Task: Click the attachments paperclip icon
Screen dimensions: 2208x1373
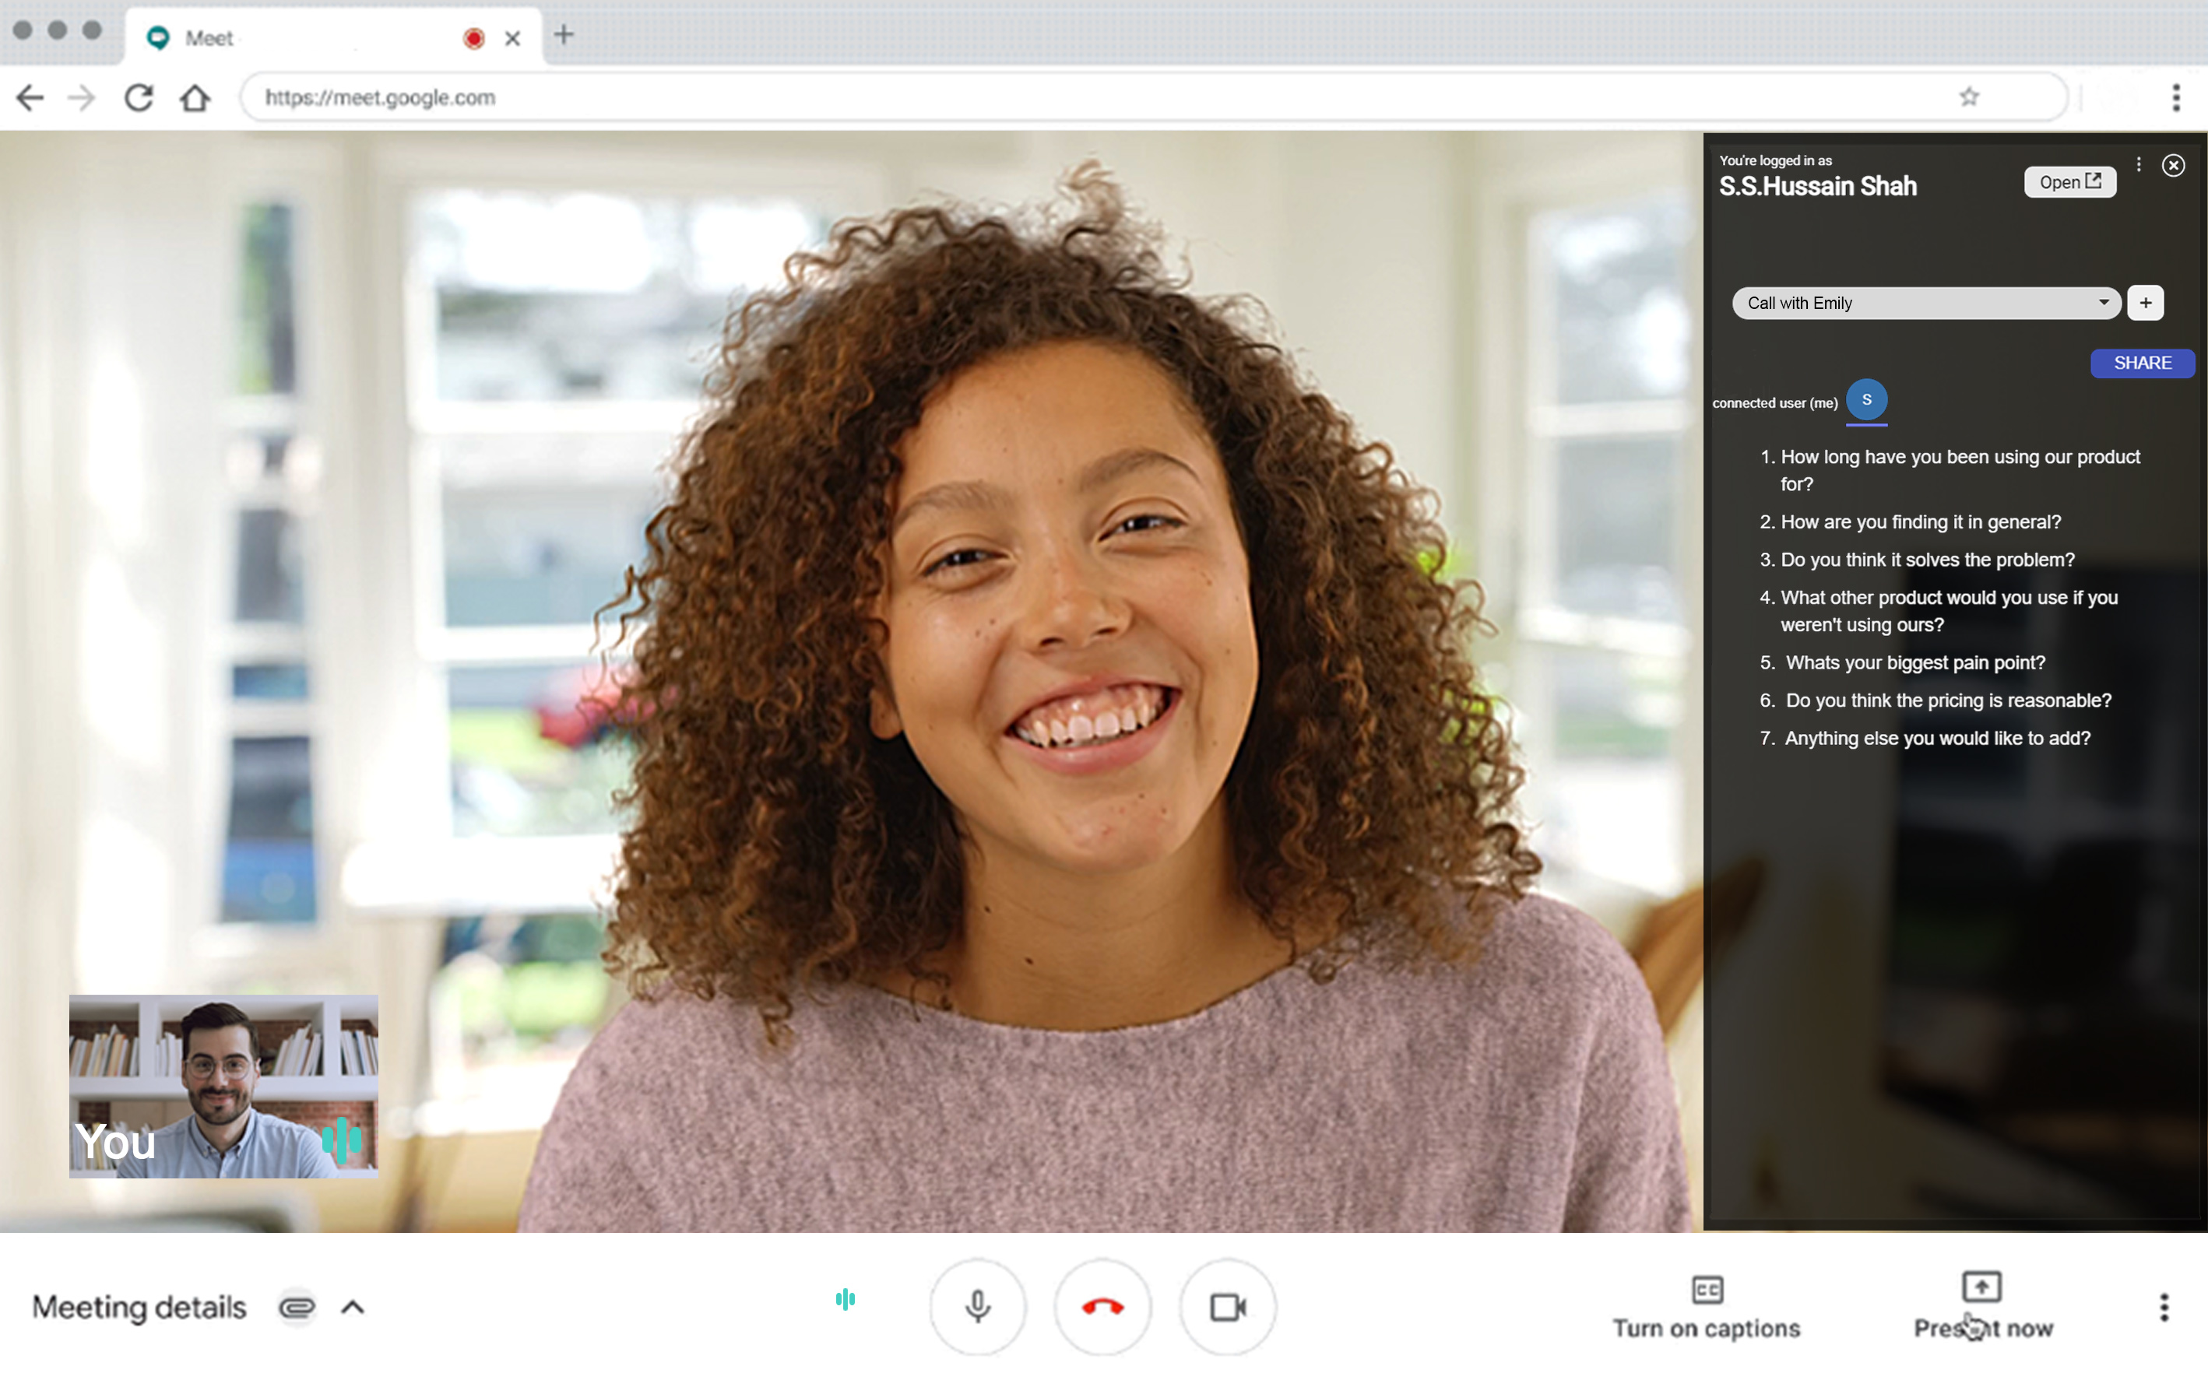Action: click(296, 1307)
